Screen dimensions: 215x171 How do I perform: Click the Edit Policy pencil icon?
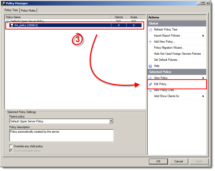tap(151, 84)
